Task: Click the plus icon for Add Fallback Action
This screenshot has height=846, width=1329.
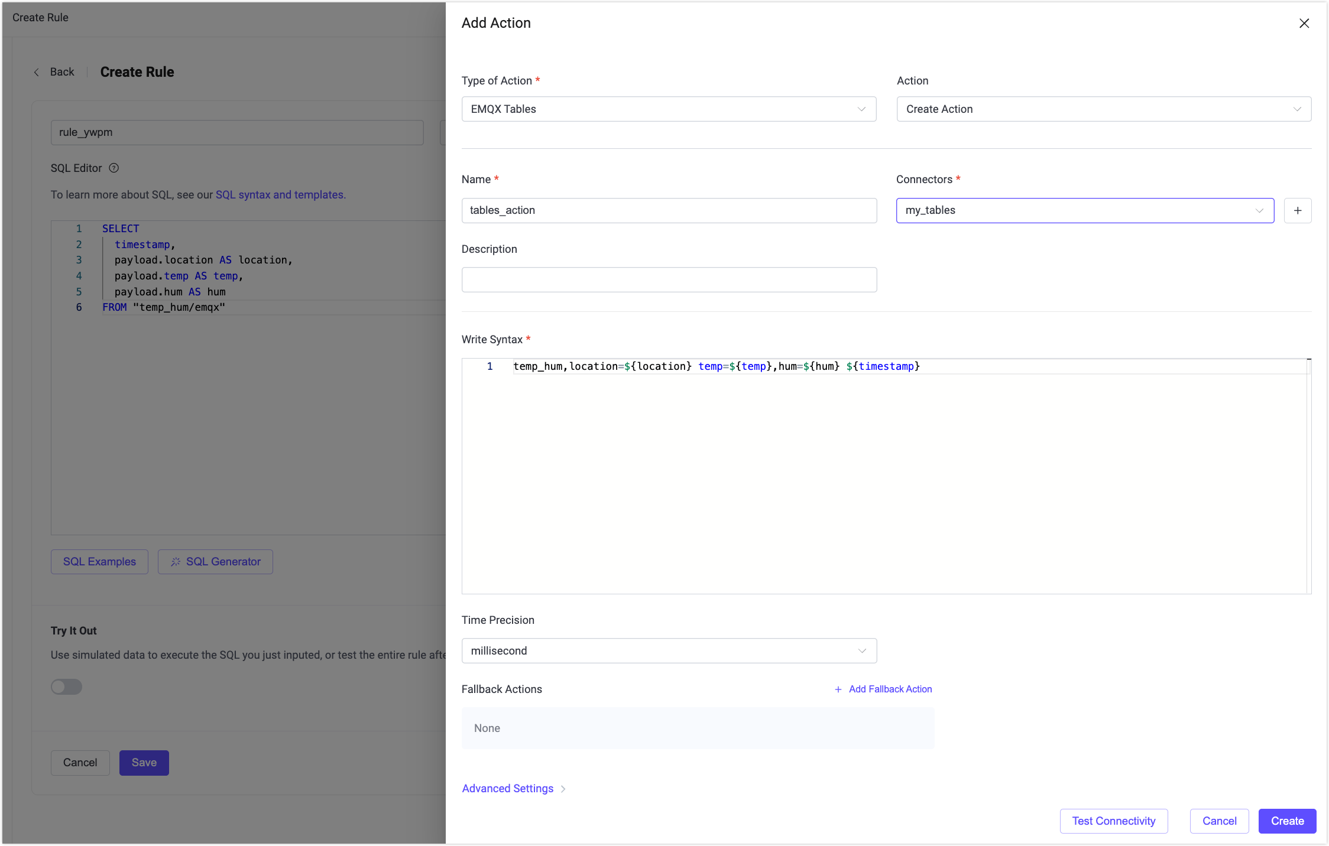Action: click(838, 689)
